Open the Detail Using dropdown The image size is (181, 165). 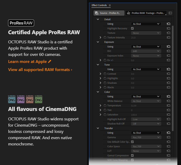point(146,24)
